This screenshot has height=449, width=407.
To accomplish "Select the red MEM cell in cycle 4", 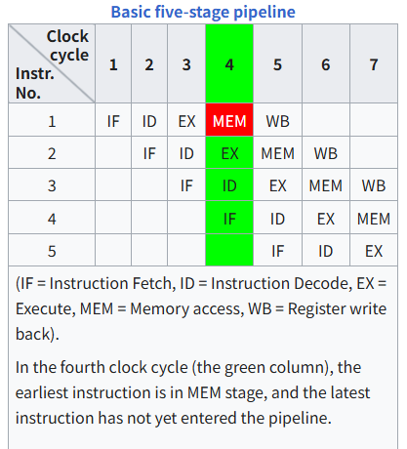I will [x=229, y=120].
